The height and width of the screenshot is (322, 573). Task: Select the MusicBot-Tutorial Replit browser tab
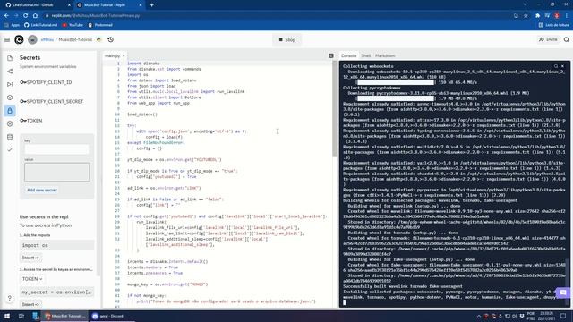pos(109,5)
